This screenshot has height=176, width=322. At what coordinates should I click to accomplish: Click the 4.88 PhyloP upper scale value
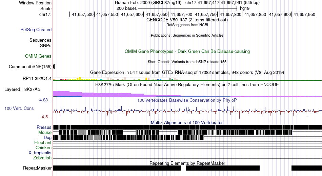43,100
